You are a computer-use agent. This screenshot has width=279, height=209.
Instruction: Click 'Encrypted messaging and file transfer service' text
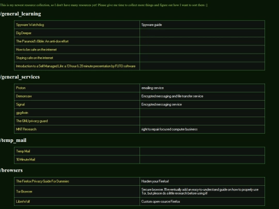pyautogui.click(x=172, y=96)
